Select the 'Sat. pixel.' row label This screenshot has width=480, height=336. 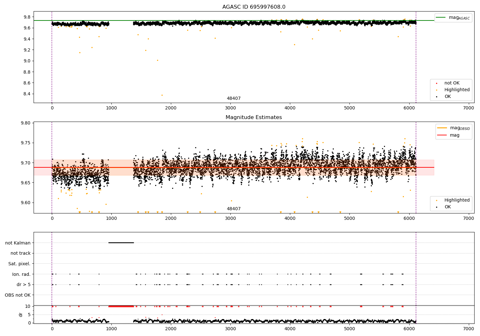20,264
